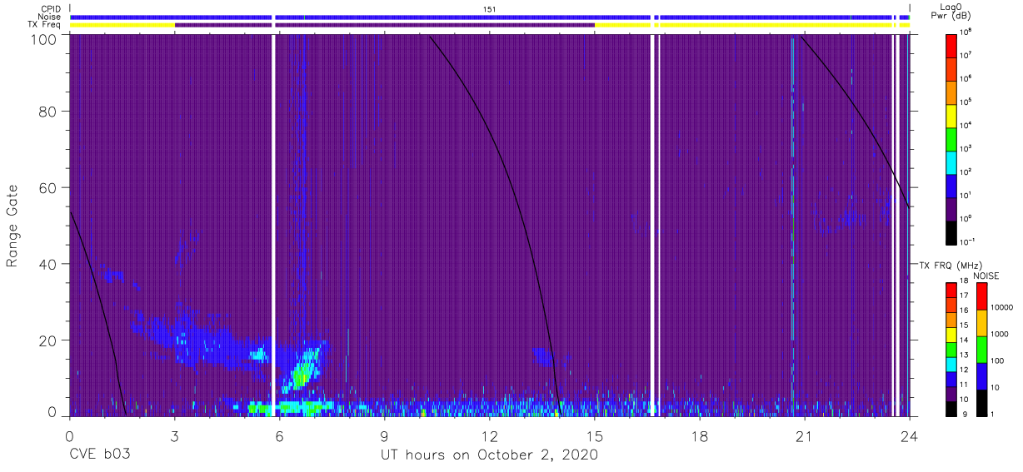This screenshot has width=1023, height=472.
Task: Click the 'UT hours on October 2, 2020' axis title
Action: pos(489,455)
